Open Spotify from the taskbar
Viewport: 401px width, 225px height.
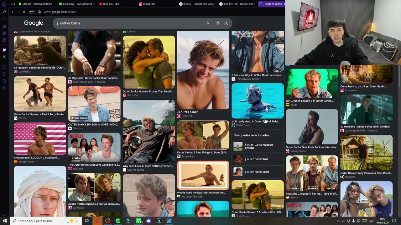[118, 221]
